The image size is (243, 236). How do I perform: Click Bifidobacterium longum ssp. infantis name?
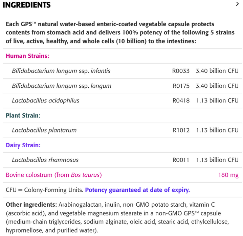(61, 71)
